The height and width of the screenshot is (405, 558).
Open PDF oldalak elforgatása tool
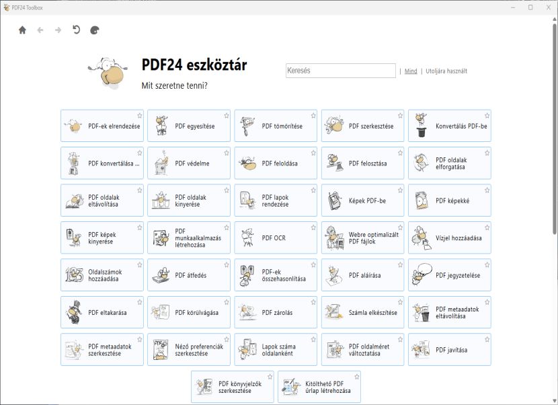point(450,163)
